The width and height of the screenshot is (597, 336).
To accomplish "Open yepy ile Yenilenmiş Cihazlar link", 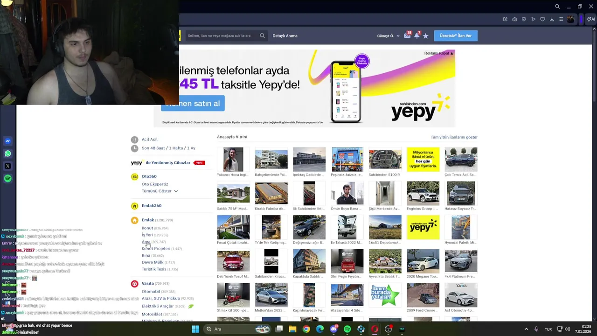I will click(x=168, y=162).
